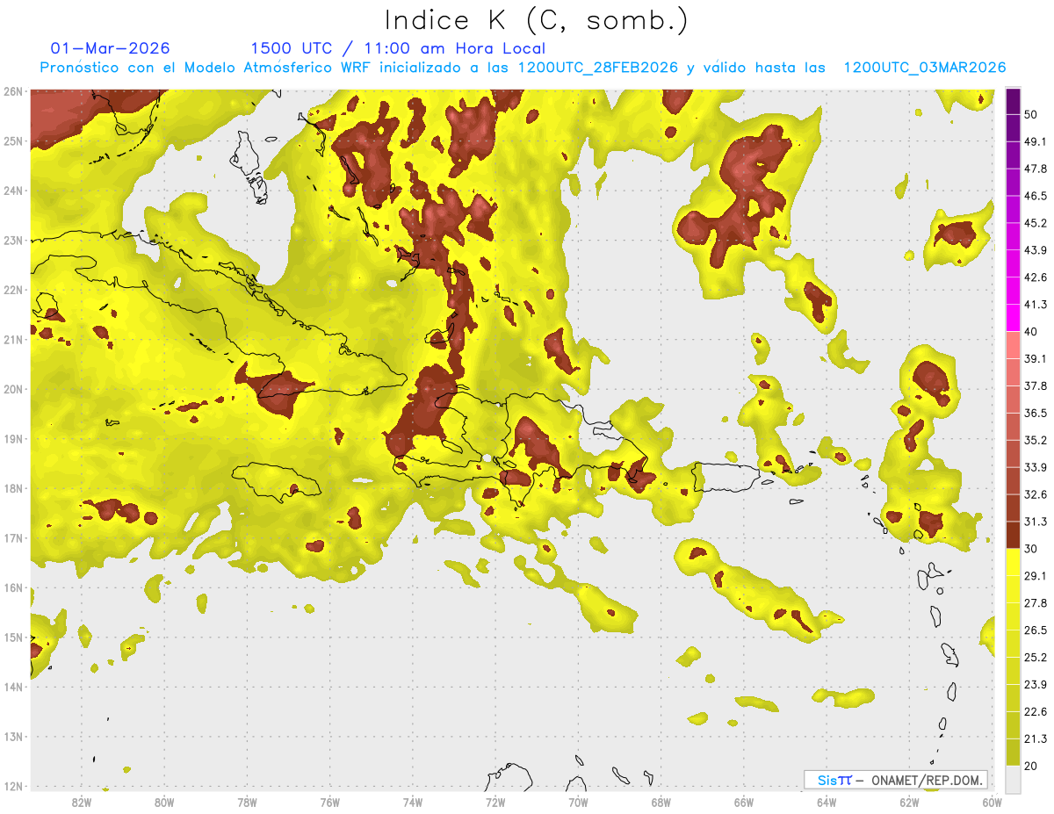Select the WRF model forecast description line
Image resolution: width=1054 pixels, height=814 pixels.
[523, 68]
